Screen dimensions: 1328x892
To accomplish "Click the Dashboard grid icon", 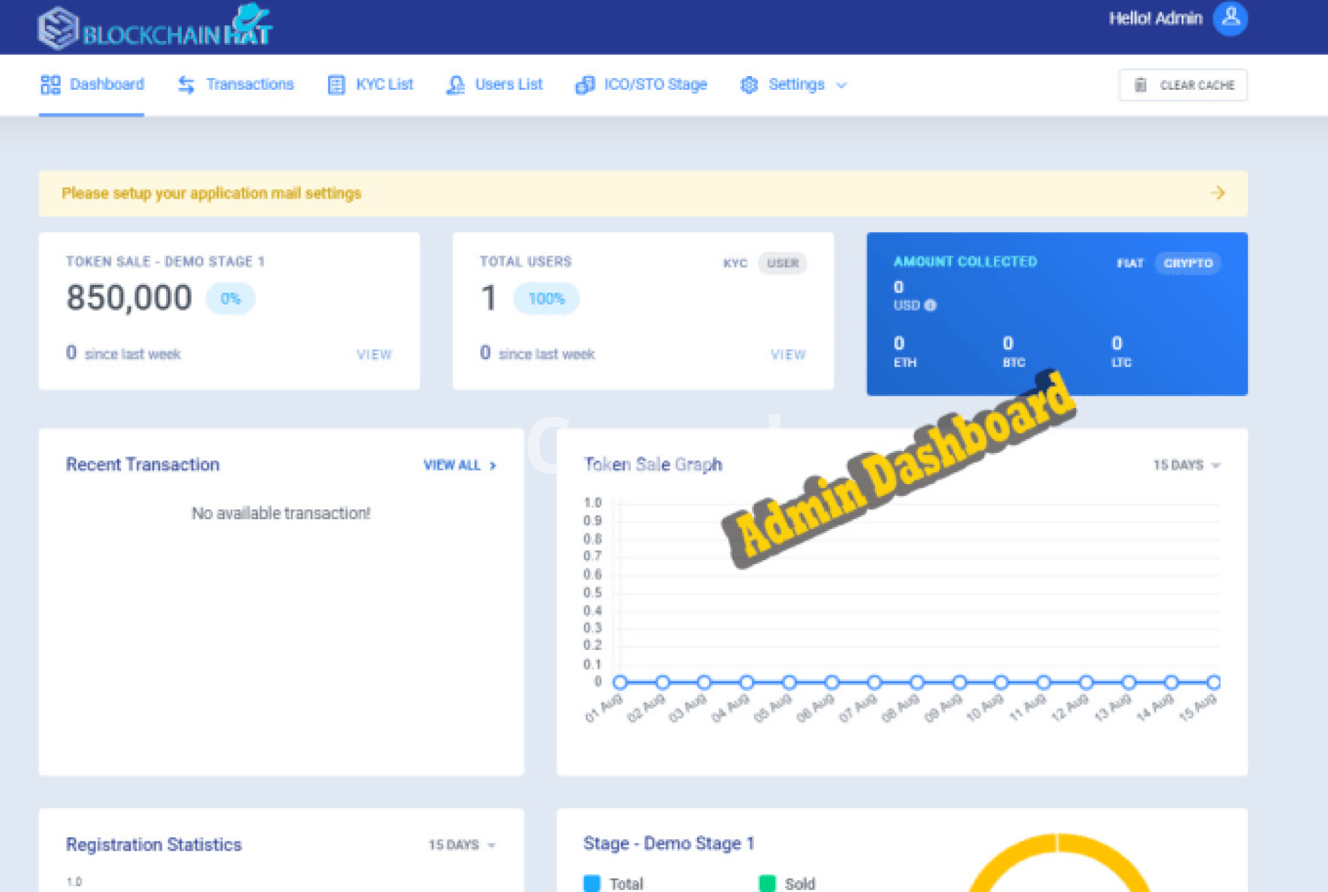I will coord(50,84).
